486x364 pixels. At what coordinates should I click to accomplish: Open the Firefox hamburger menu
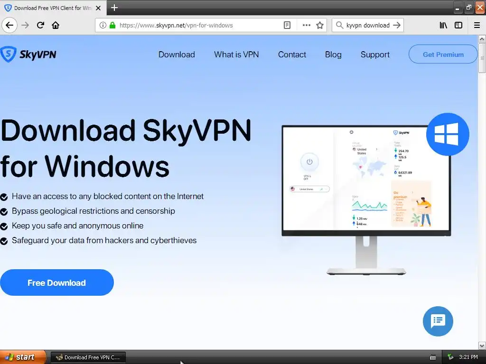pyautogui.click(x=477, y=25)
